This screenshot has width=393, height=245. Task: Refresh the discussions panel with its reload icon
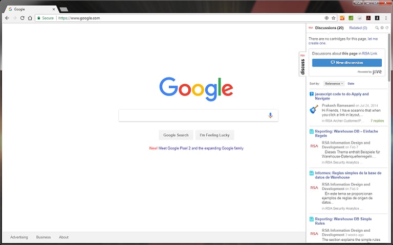pyautogui.click(x=387, y=28)
